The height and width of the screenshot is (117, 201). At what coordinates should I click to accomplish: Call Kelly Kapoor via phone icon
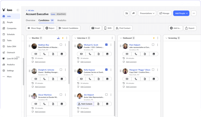click(x=90, y=79)
